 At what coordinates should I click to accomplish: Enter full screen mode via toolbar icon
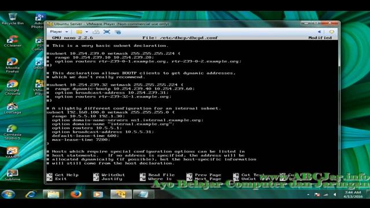[106, 32]
